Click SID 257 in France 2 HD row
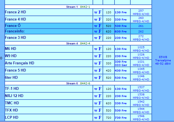This screenshot has width=174, height=122. pos(141,11)
